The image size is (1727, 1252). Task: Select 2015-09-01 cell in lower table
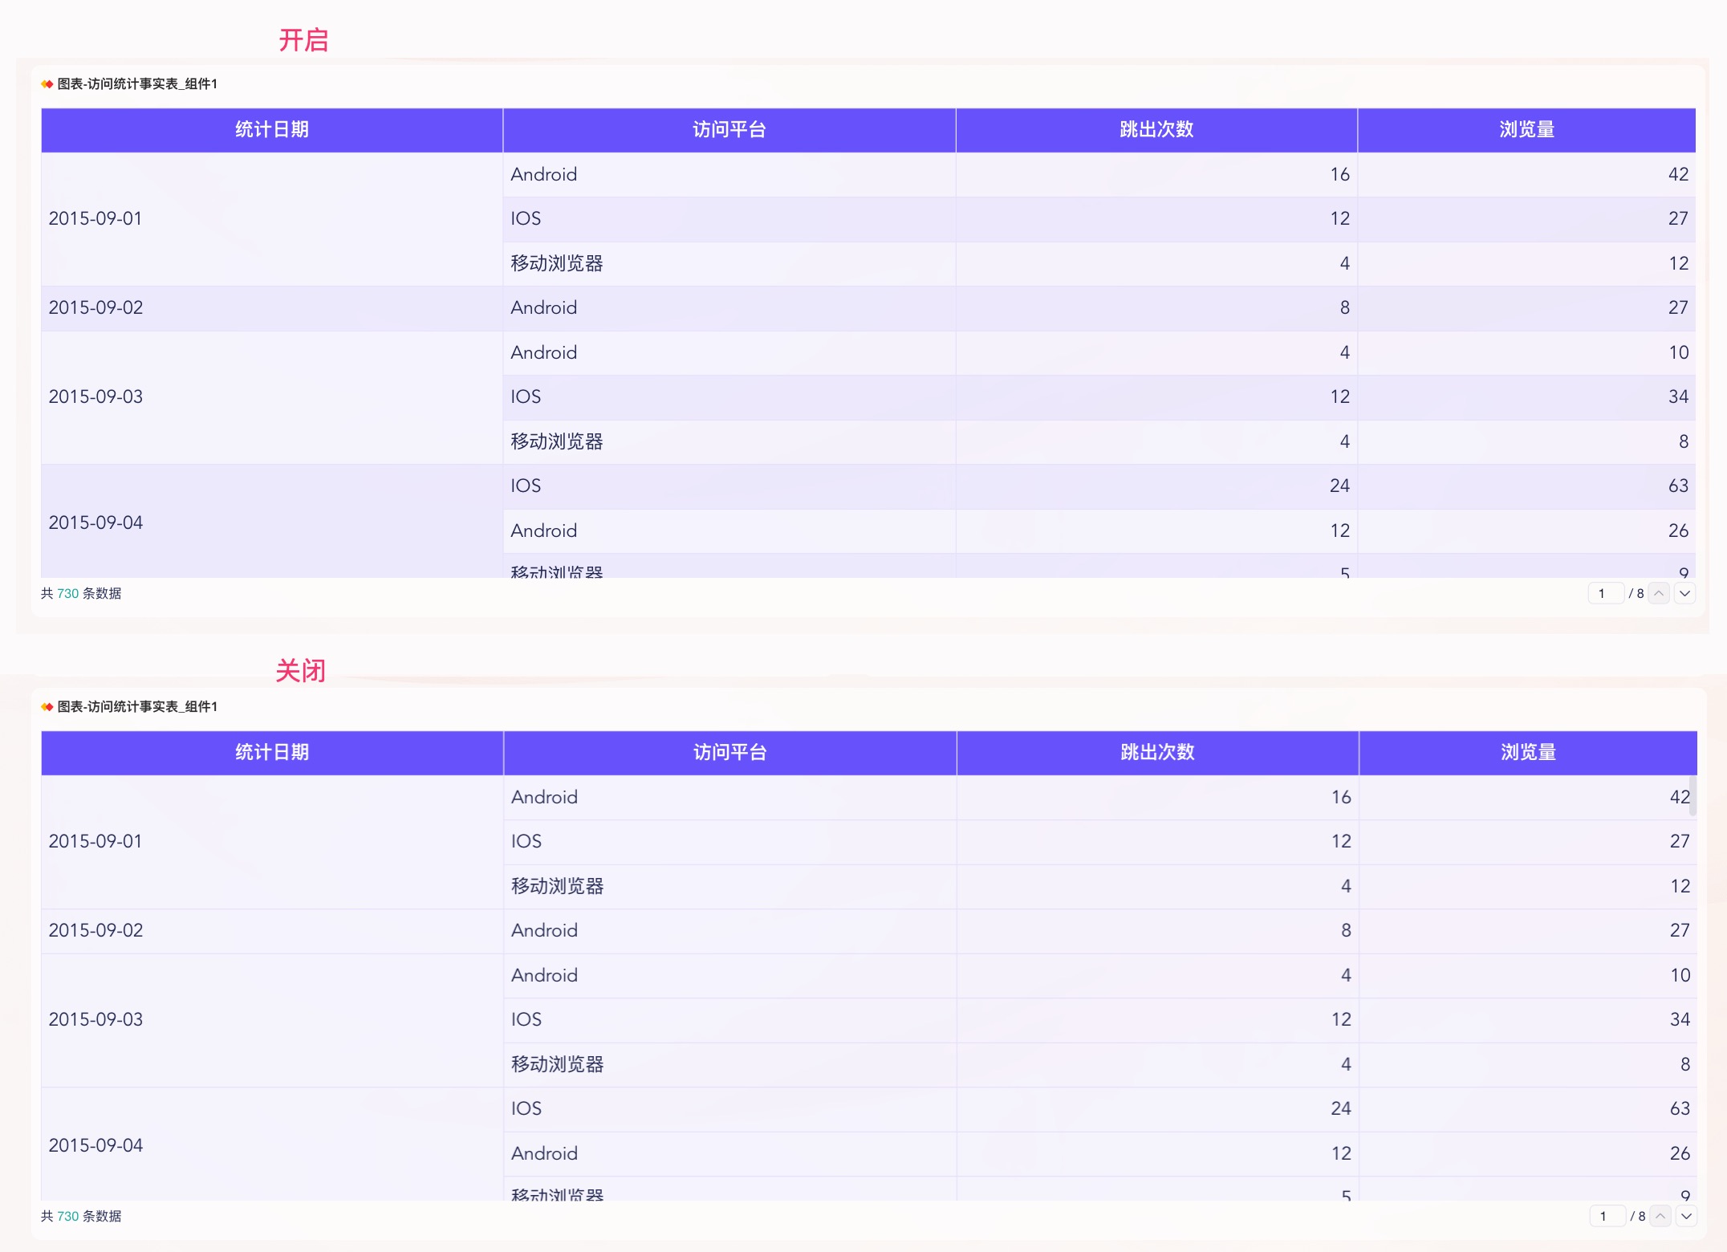click(272, 842)
